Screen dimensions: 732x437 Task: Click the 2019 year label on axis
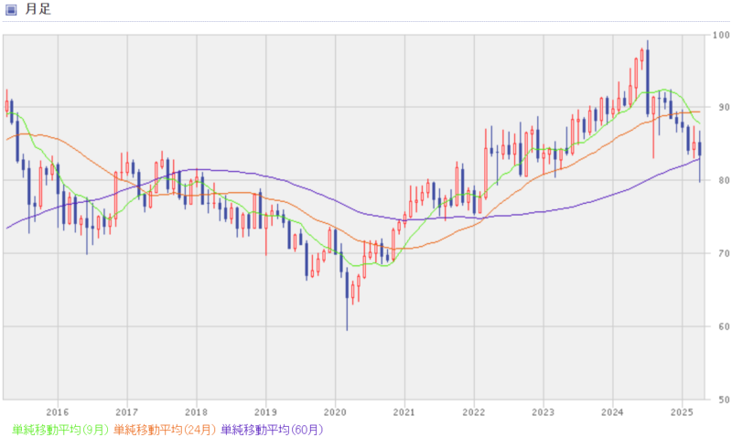(x=265, y=412)
